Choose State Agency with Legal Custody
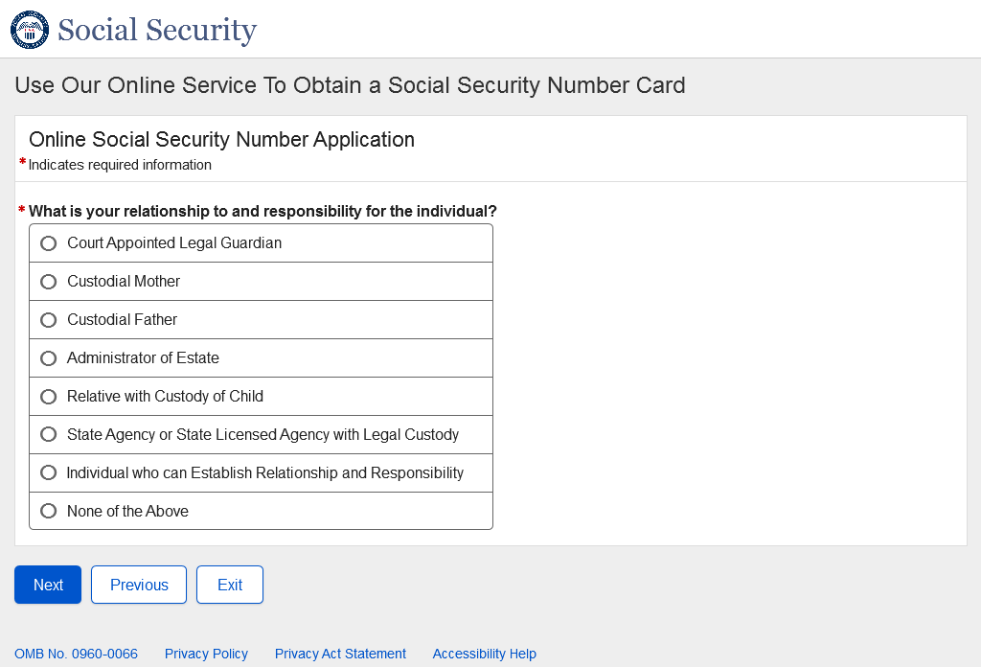The image size is (981, 667). coord(49,435)
